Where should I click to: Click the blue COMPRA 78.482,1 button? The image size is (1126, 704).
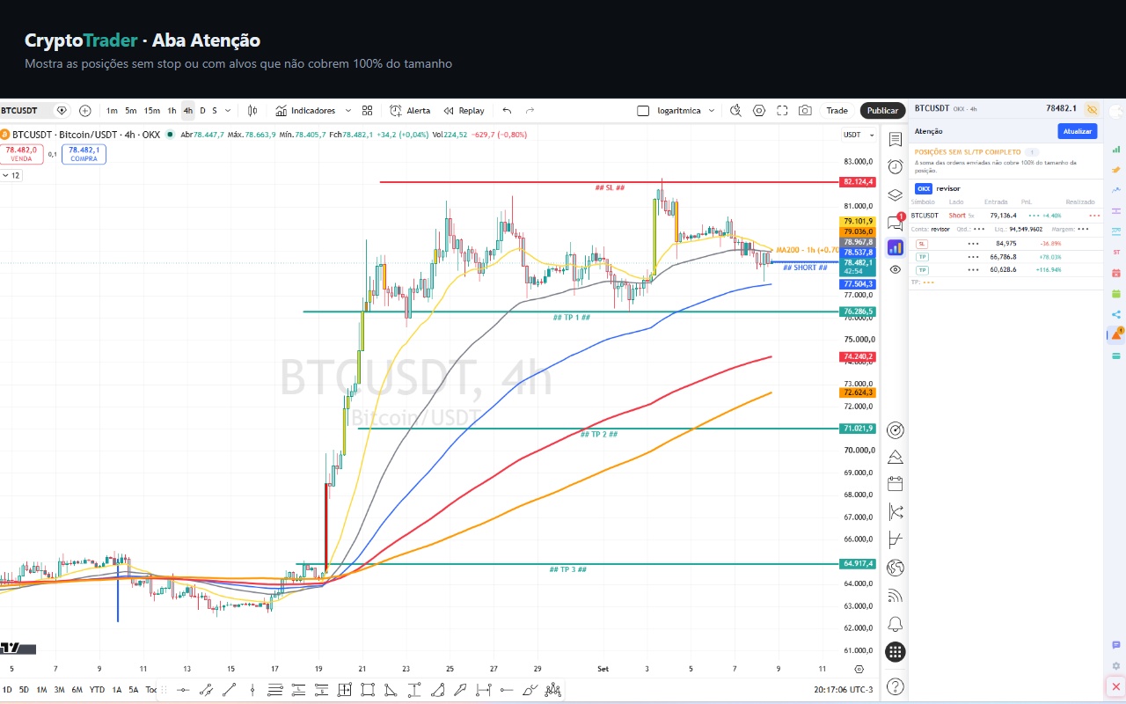[x=84, y=154]
